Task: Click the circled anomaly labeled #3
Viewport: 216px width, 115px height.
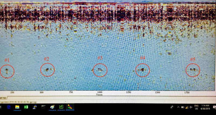Action: [x=100, y=70]
